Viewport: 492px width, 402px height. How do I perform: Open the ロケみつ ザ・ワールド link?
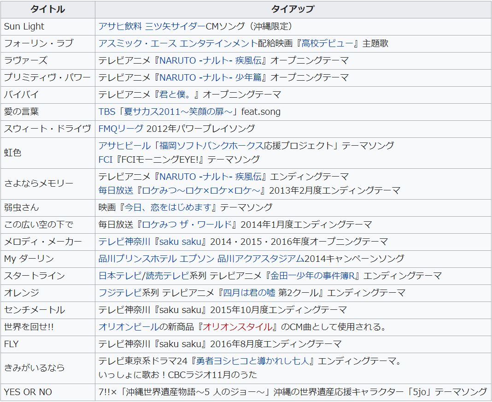[187, 225]
